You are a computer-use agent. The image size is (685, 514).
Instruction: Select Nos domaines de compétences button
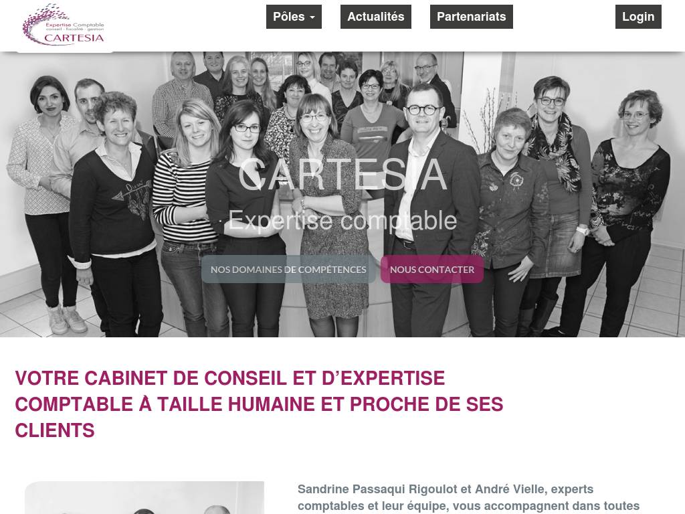(x=288, y=269)
